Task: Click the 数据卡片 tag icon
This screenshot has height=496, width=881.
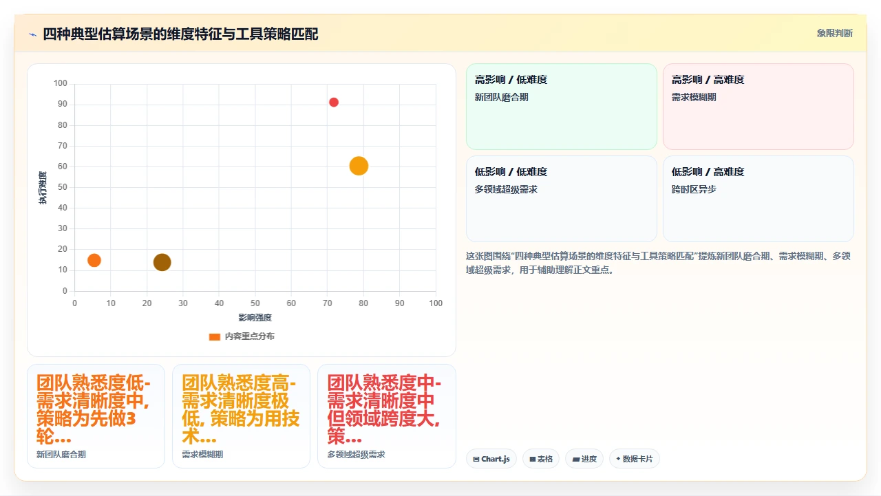Action: click(618, 459)
